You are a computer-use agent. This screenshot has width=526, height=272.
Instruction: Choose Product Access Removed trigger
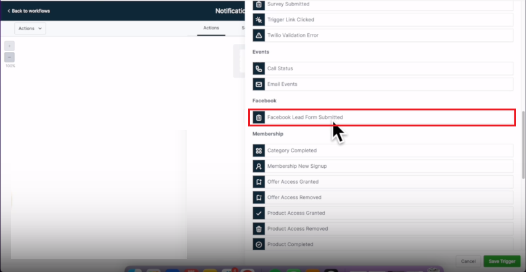coord(383,229)
